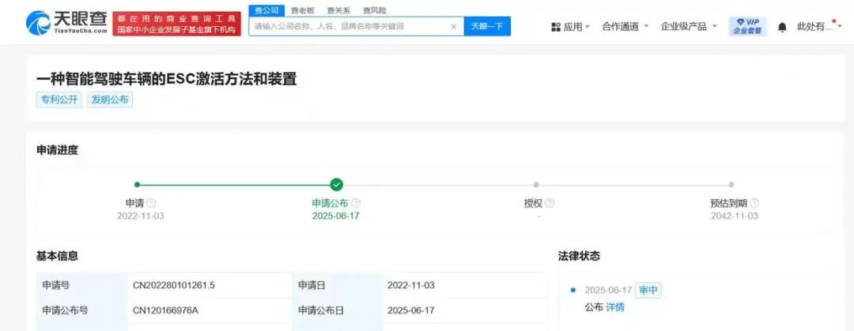Click the 授权 timeline dot

point(536,185)
